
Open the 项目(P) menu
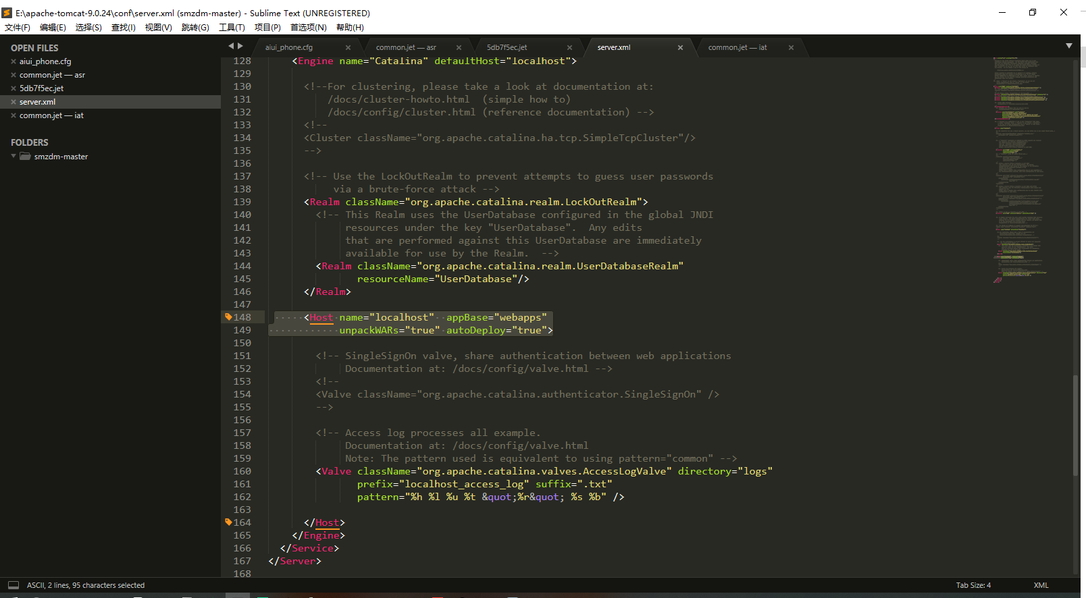click(267, 28)
